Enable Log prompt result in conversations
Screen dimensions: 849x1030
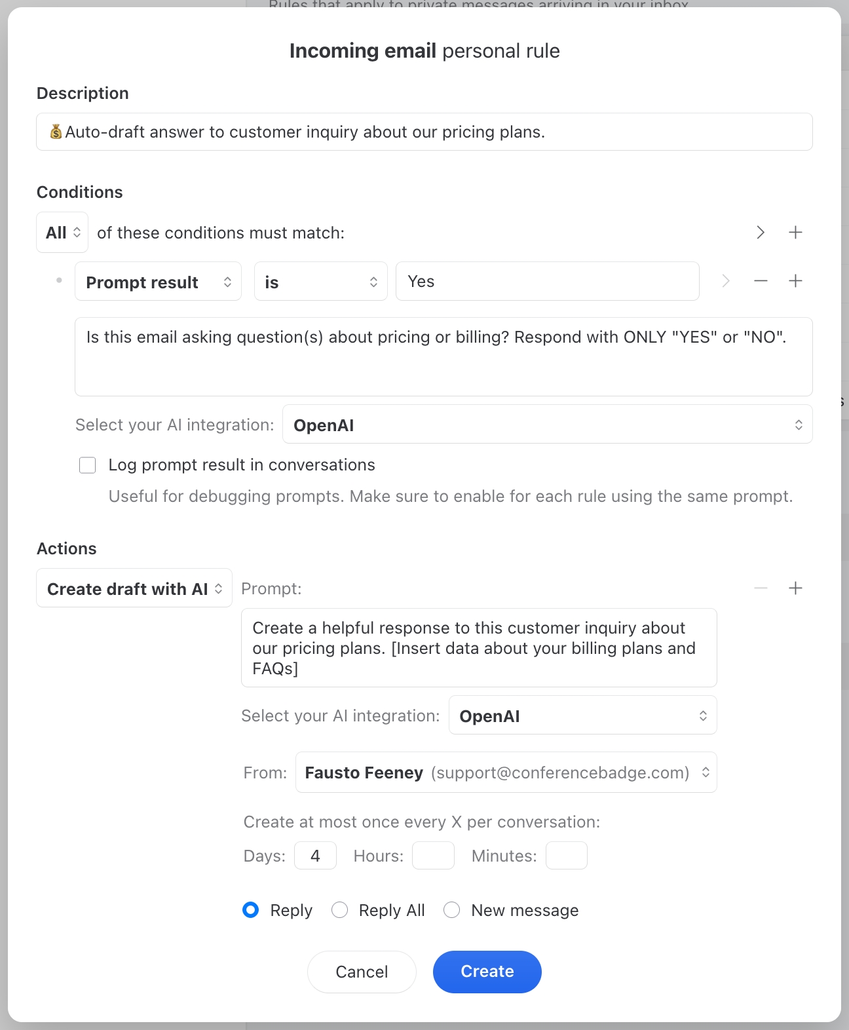(x=88, y=465)
